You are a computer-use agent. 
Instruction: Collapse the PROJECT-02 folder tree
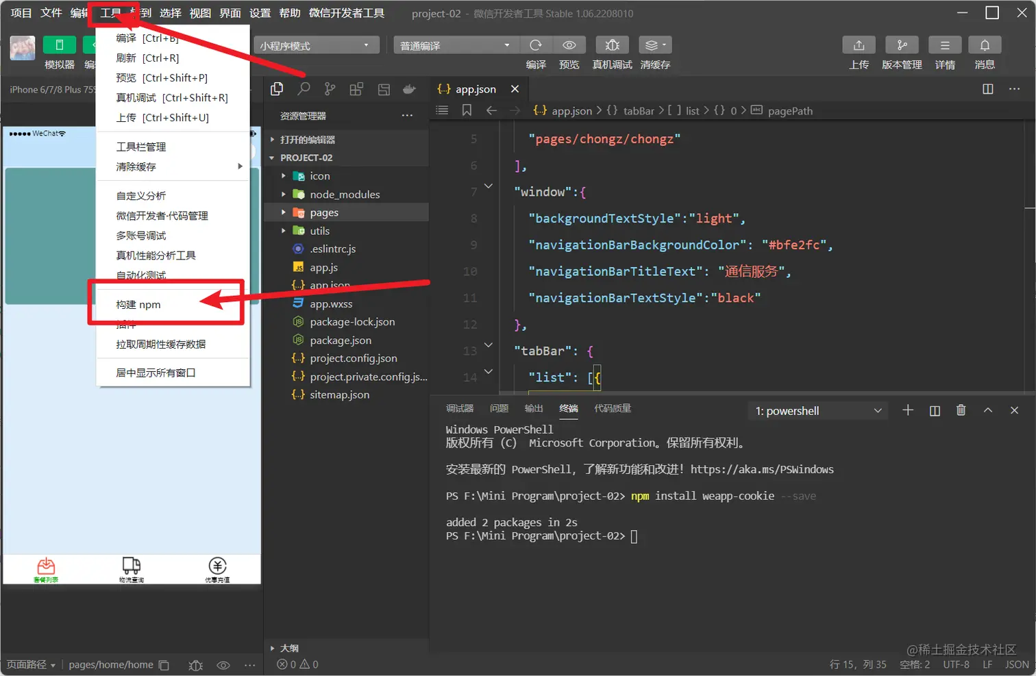point(346,158)
